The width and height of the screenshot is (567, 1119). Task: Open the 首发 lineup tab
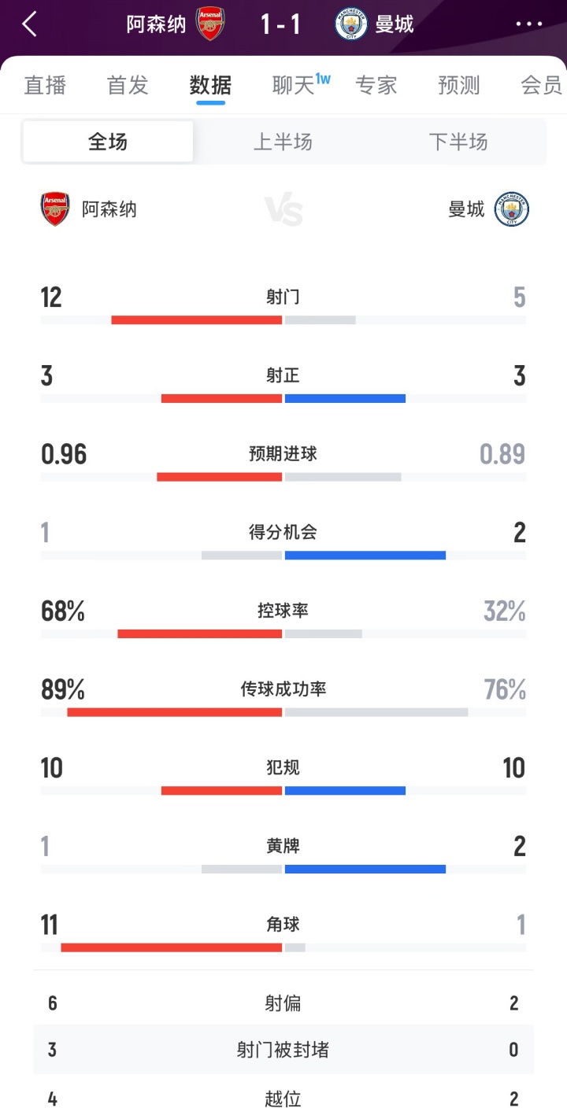click(x=128, y=85)
